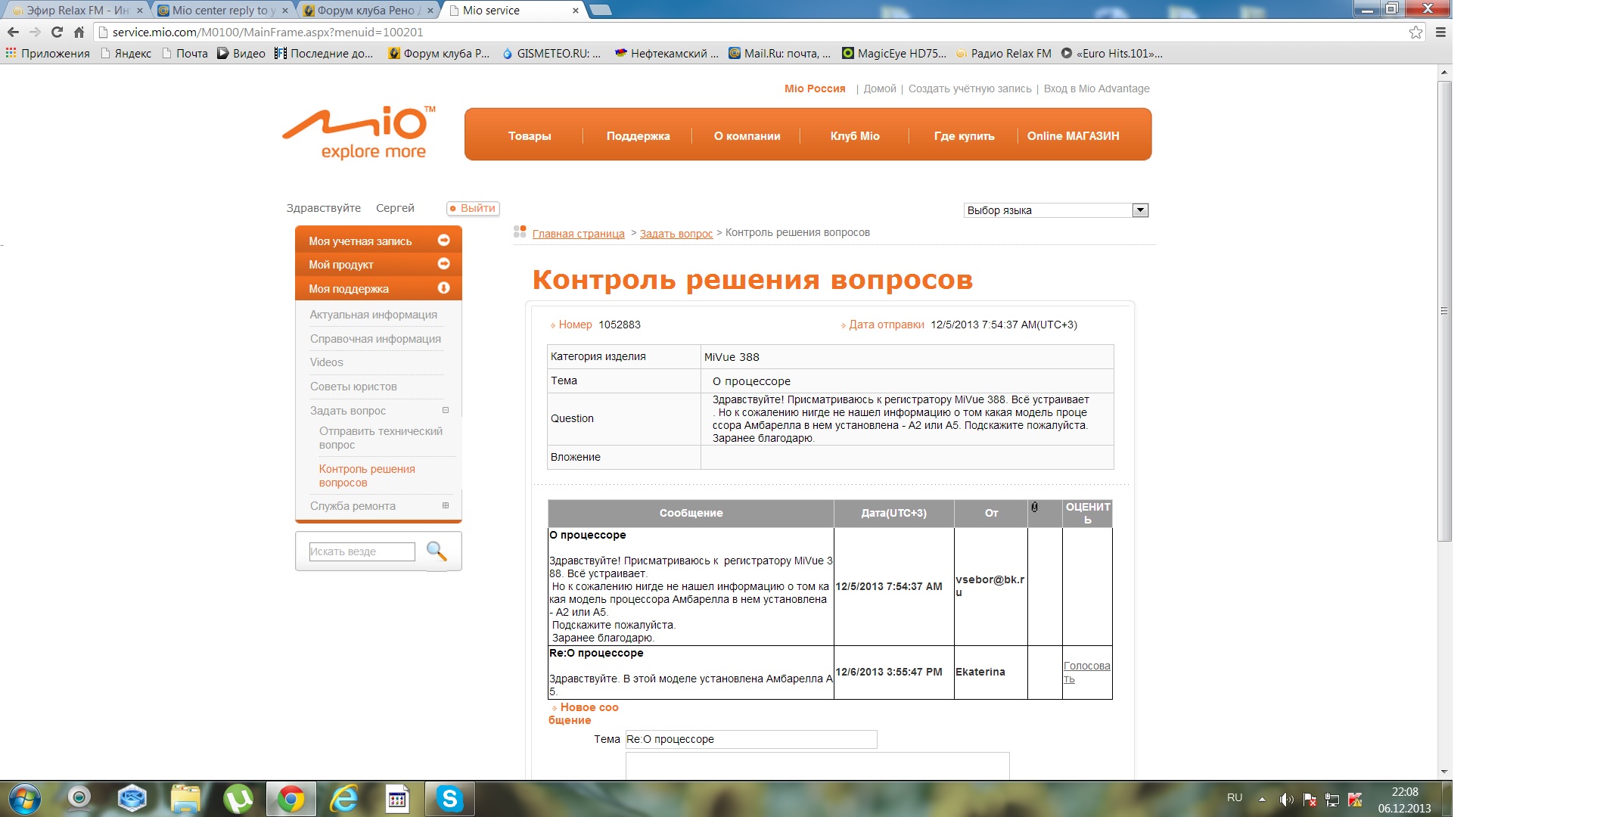1622x817 pixels.
Task: Open Советы юристов sidebar item
Action: tap(353, 387)
